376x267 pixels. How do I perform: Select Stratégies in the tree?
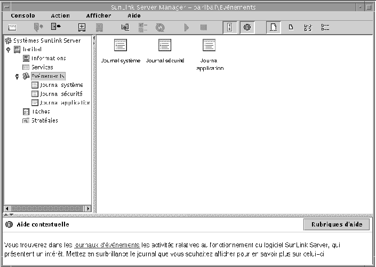click(45, 120)
